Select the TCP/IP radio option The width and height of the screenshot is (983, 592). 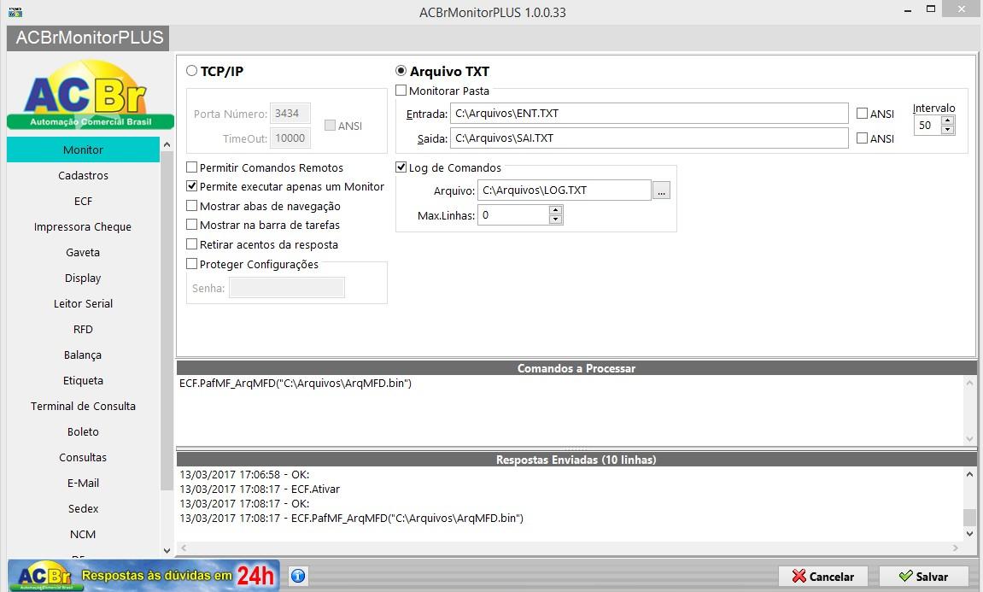pyautogui.click(x=192, y=71)
